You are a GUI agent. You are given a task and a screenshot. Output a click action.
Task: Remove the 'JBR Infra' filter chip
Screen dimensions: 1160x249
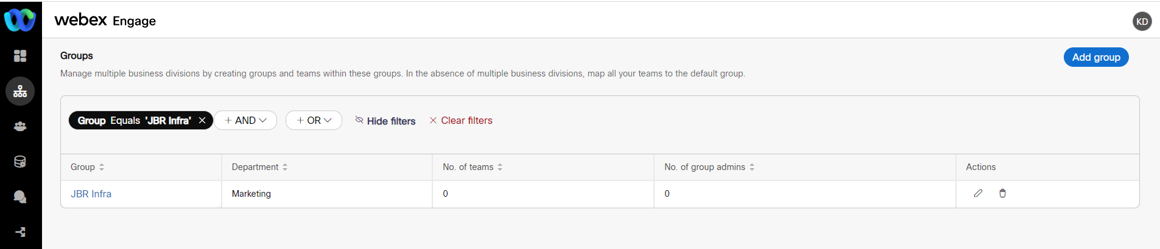202,120
